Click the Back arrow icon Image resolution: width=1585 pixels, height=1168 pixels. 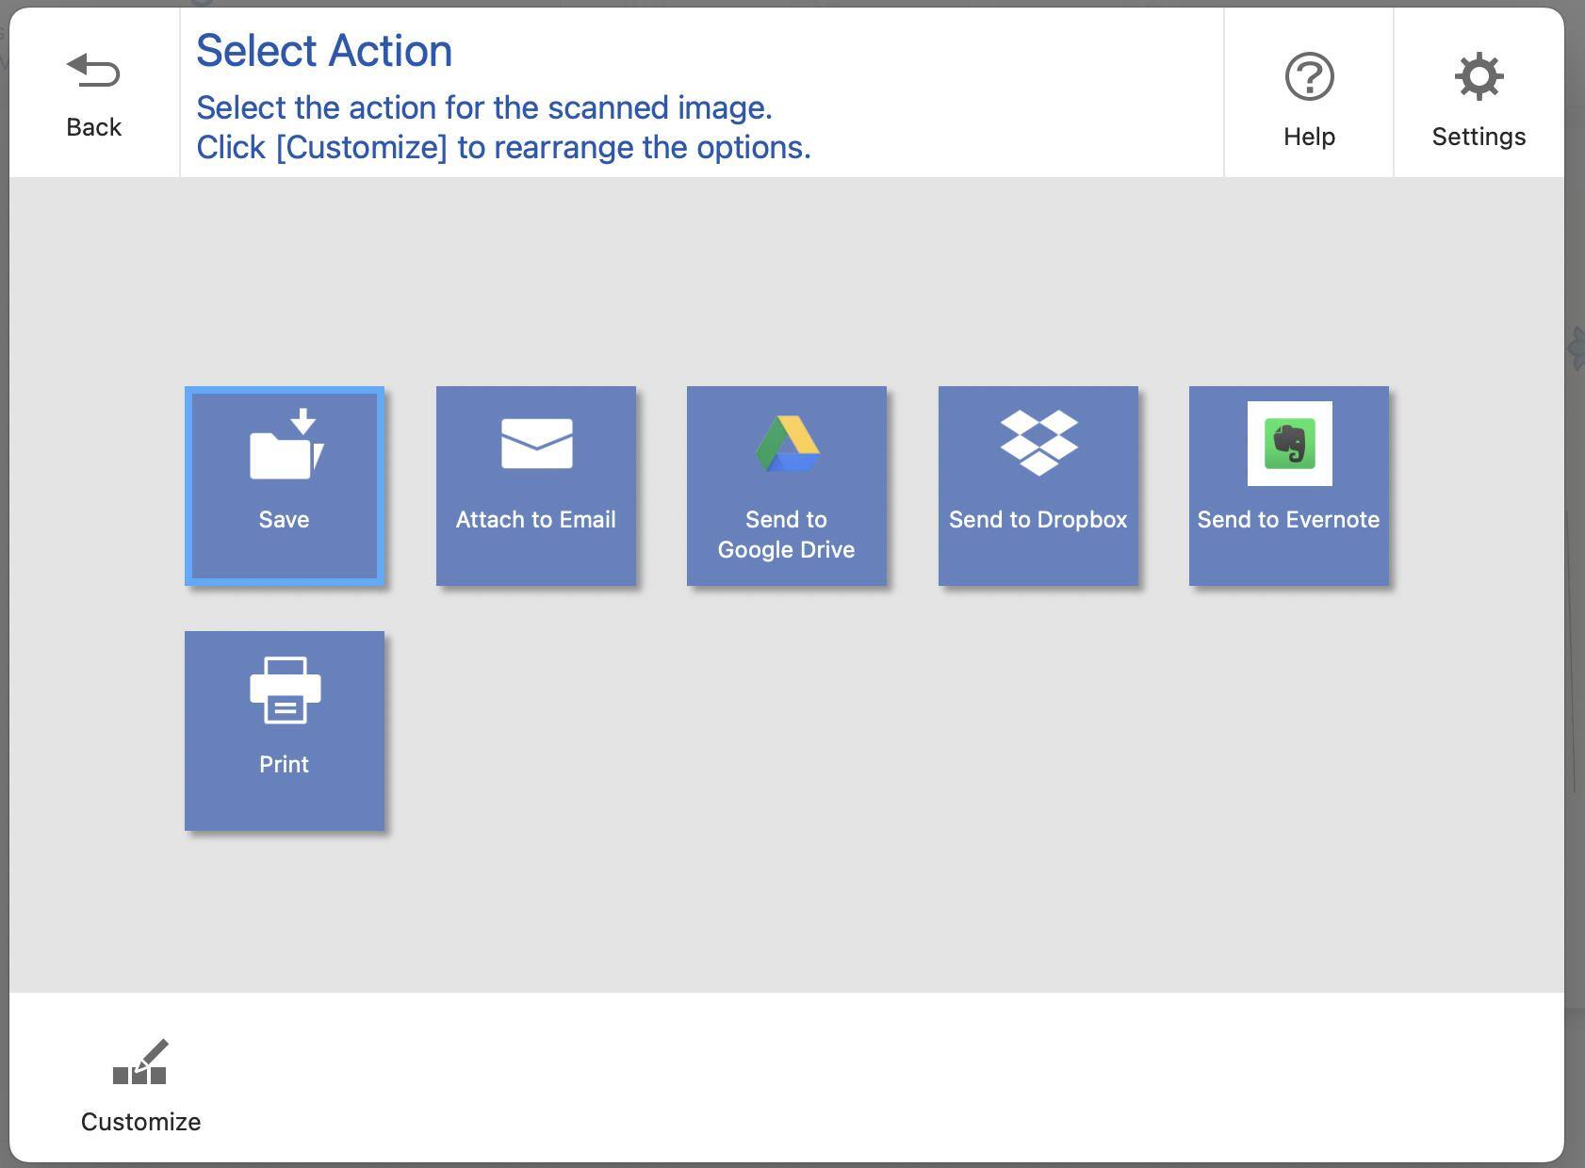pos(93,71)
